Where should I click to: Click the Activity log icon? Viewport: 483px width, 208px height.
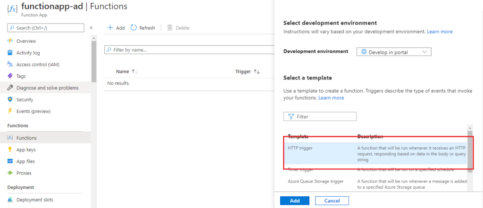point(10,53)
